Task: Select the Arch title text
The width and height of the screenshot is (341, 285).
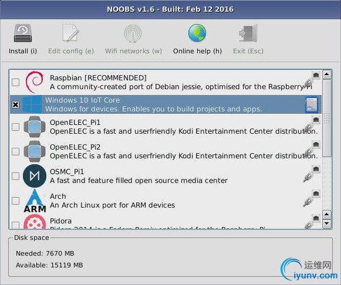Action: (x=58, y=196)
